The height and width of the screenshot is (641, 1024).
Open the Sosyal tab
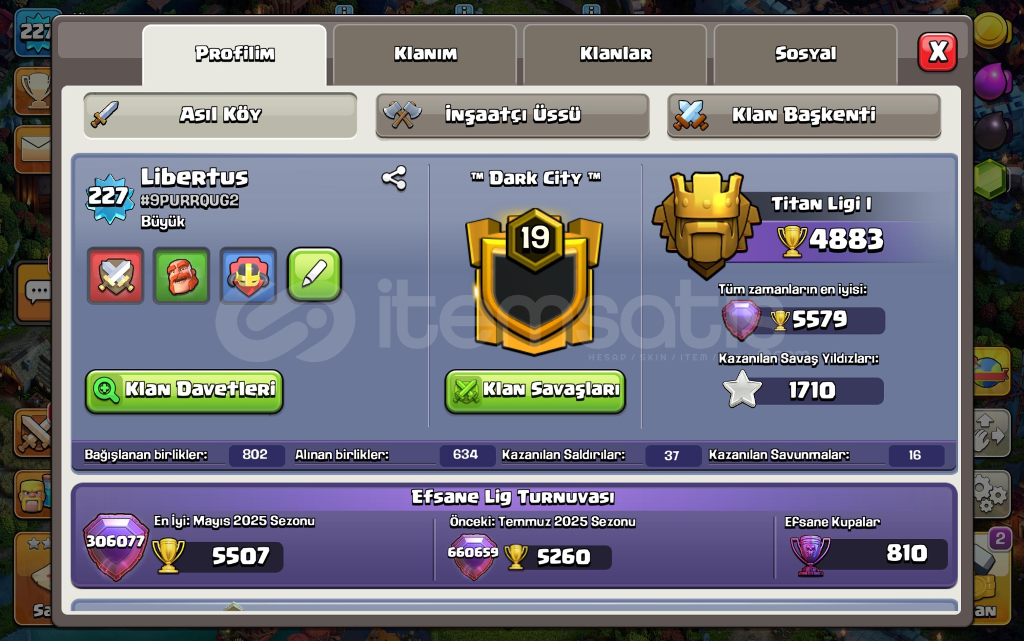tap(806, 54)
